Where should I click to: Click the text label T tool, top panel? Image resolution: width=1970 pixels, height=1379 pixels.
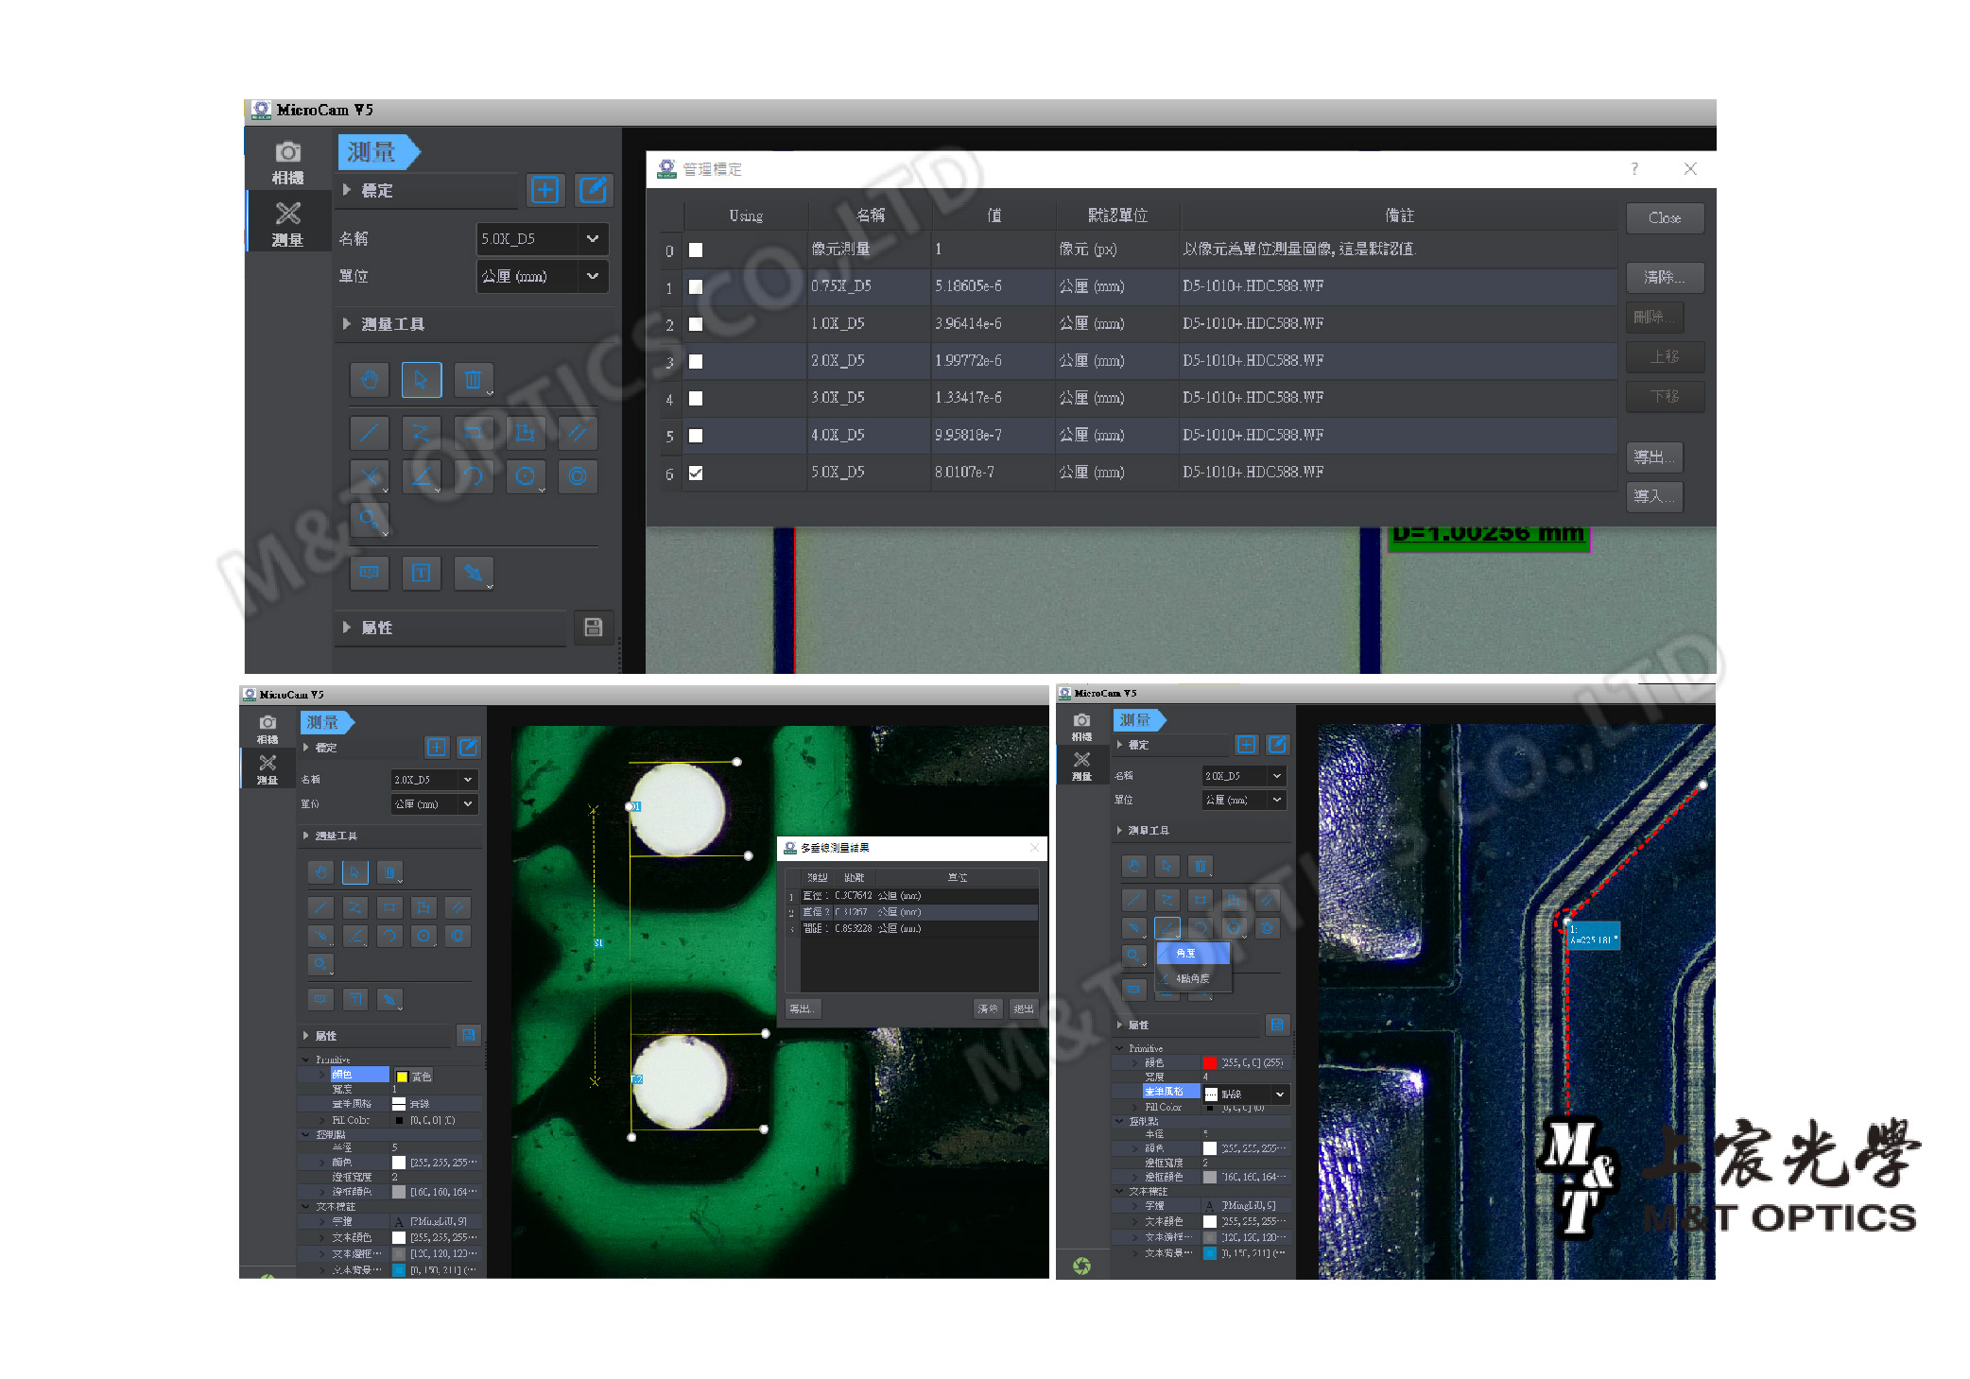click(x=422, y=573)
